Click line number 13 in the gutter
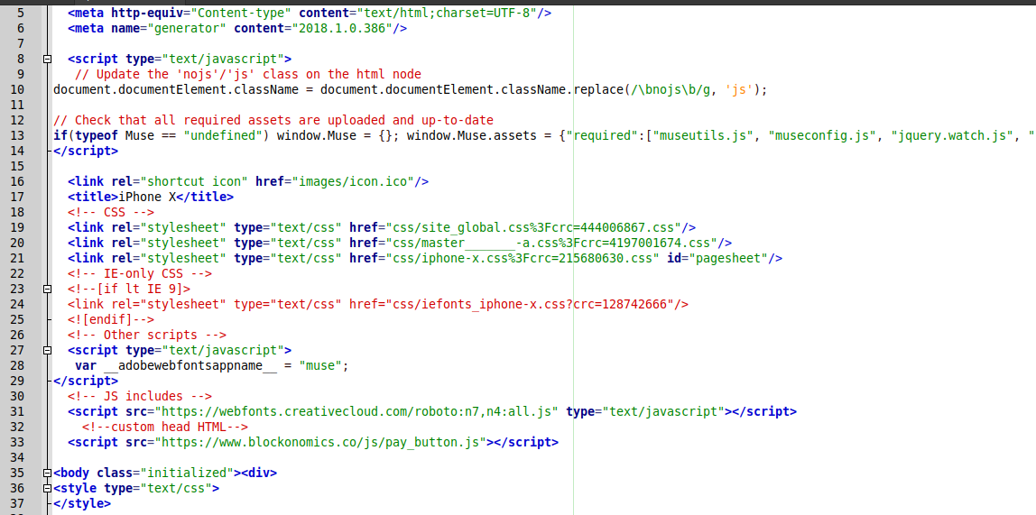Image resolution: width=1036 pixels, height=515 pixels. [x=18, y=135]
